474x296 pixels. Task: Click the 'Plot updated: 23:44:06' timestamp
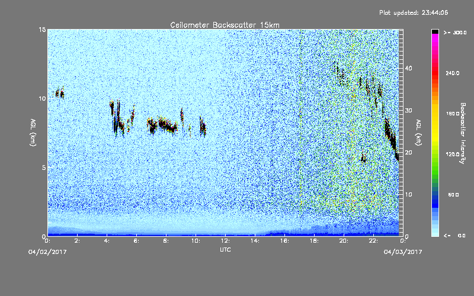point(414,12)
